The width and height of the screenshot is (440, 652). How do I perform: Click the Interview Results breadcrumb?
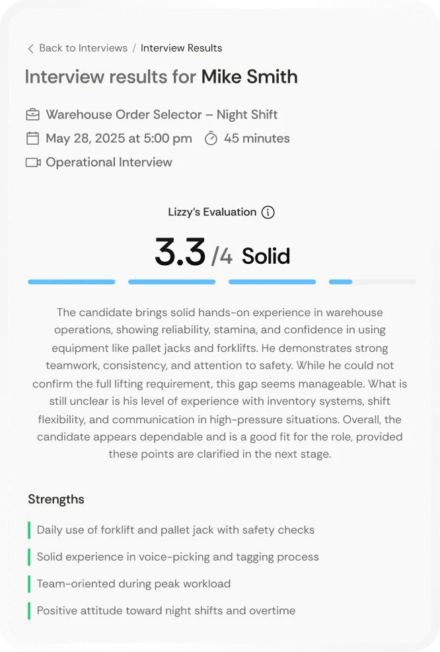[x=181, y=48]
